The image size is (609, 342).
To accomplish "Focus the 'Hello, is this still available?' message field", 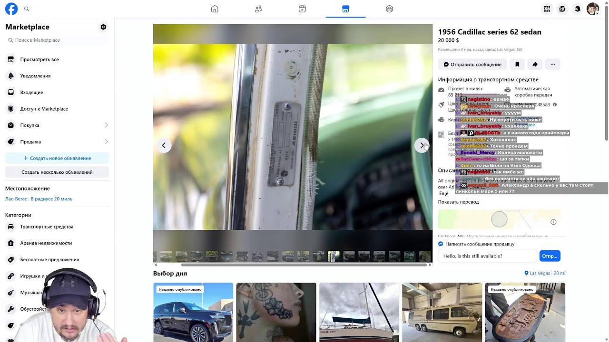I will click(488, 256).
